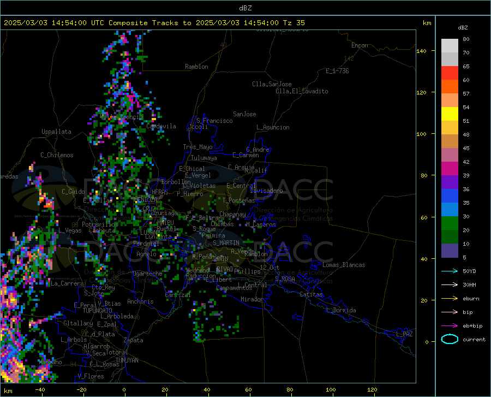Click the eburn yellow arrow legend icon

pos(450,299)
